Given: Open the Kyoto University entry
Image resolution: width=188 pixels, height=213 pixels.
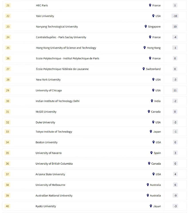Looking at the screenshot, I should point(46,206).
